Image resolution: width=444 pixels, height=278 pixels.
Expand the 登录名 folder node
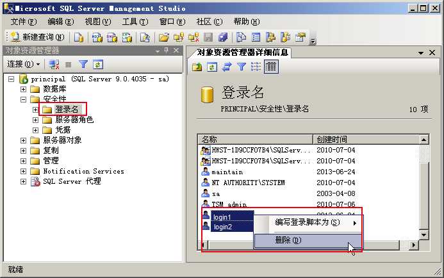click(35, 110)
